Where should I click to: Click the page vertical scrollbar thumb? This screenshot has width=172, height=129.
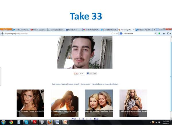tap(171, 77)
